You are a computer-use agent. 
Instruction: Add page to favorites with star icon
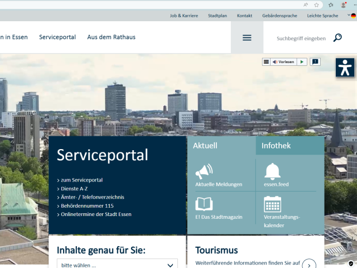point(316,5)
